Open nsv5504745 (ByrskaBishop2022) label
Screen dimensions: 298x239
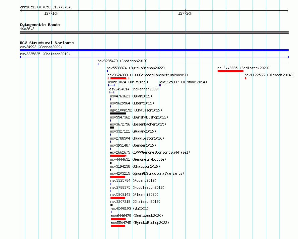point(140,223)
